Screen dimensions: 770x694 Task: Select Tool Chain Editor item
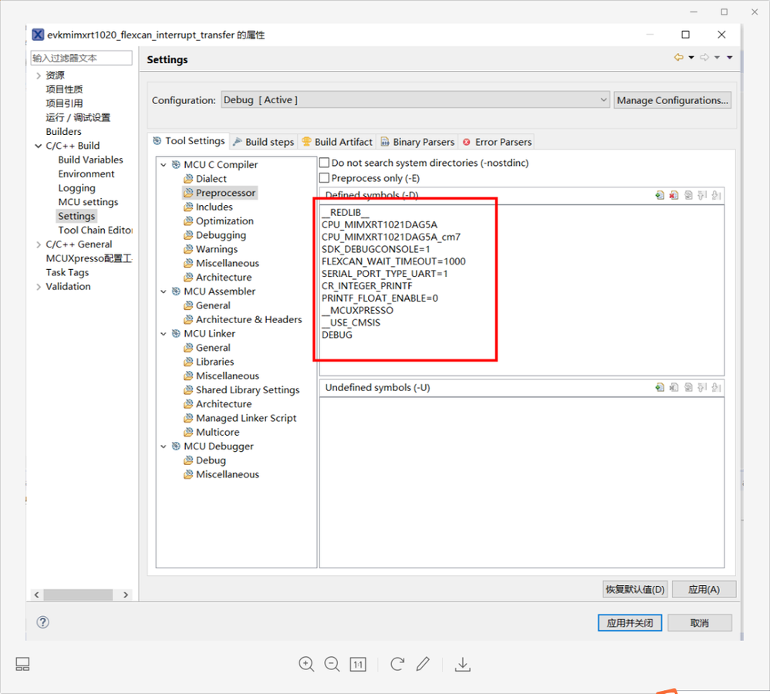(x=95, y=231)
